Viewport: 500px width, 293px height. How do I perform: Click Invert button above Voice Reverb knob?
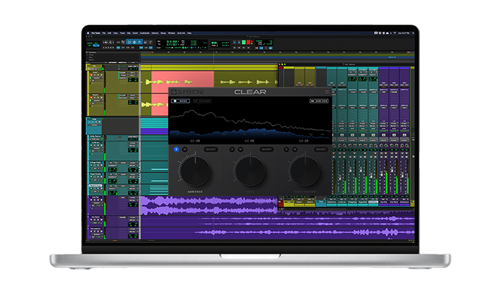321,149
